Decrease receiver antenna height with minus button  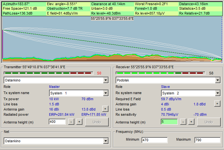[x=183, y=122]
